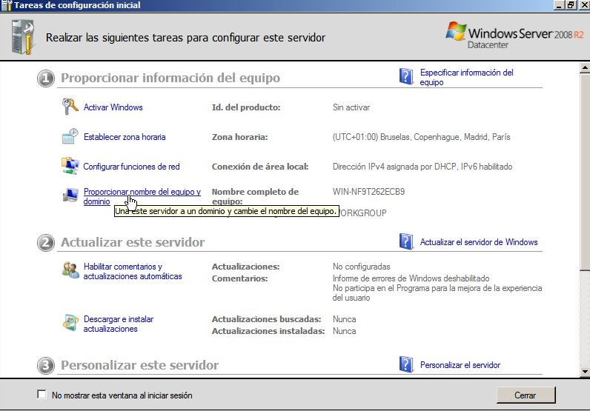Click the title bar window icon

[7, 5]
